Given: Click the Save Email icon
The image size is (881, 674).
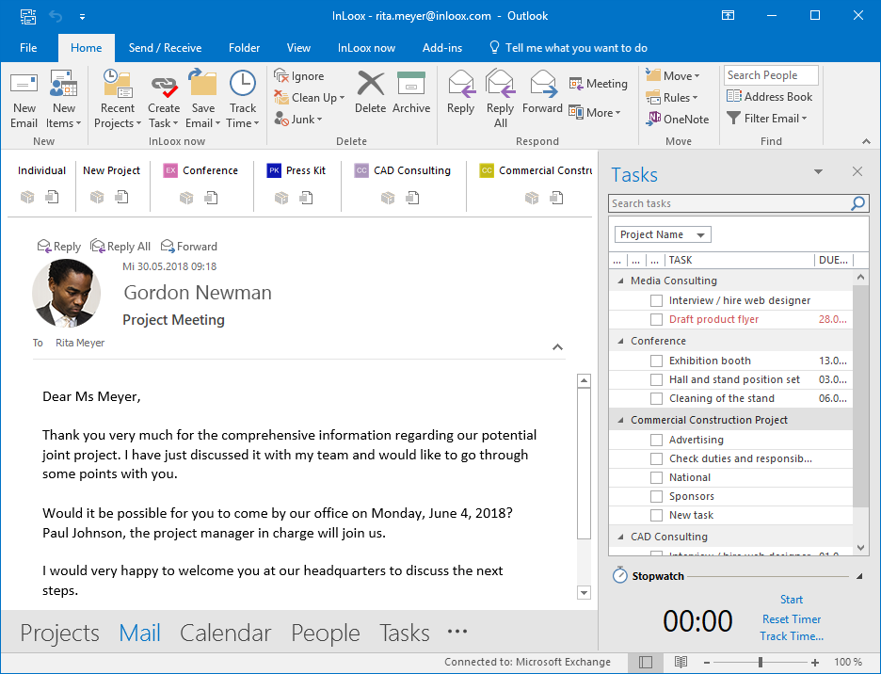Looking at the screenshot, I should (x=202, y=83).
